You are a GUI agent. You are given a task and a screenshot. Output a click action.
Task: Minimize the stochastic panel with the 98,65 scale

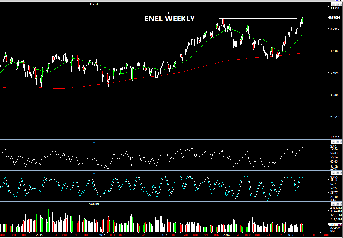pos(333,173)
